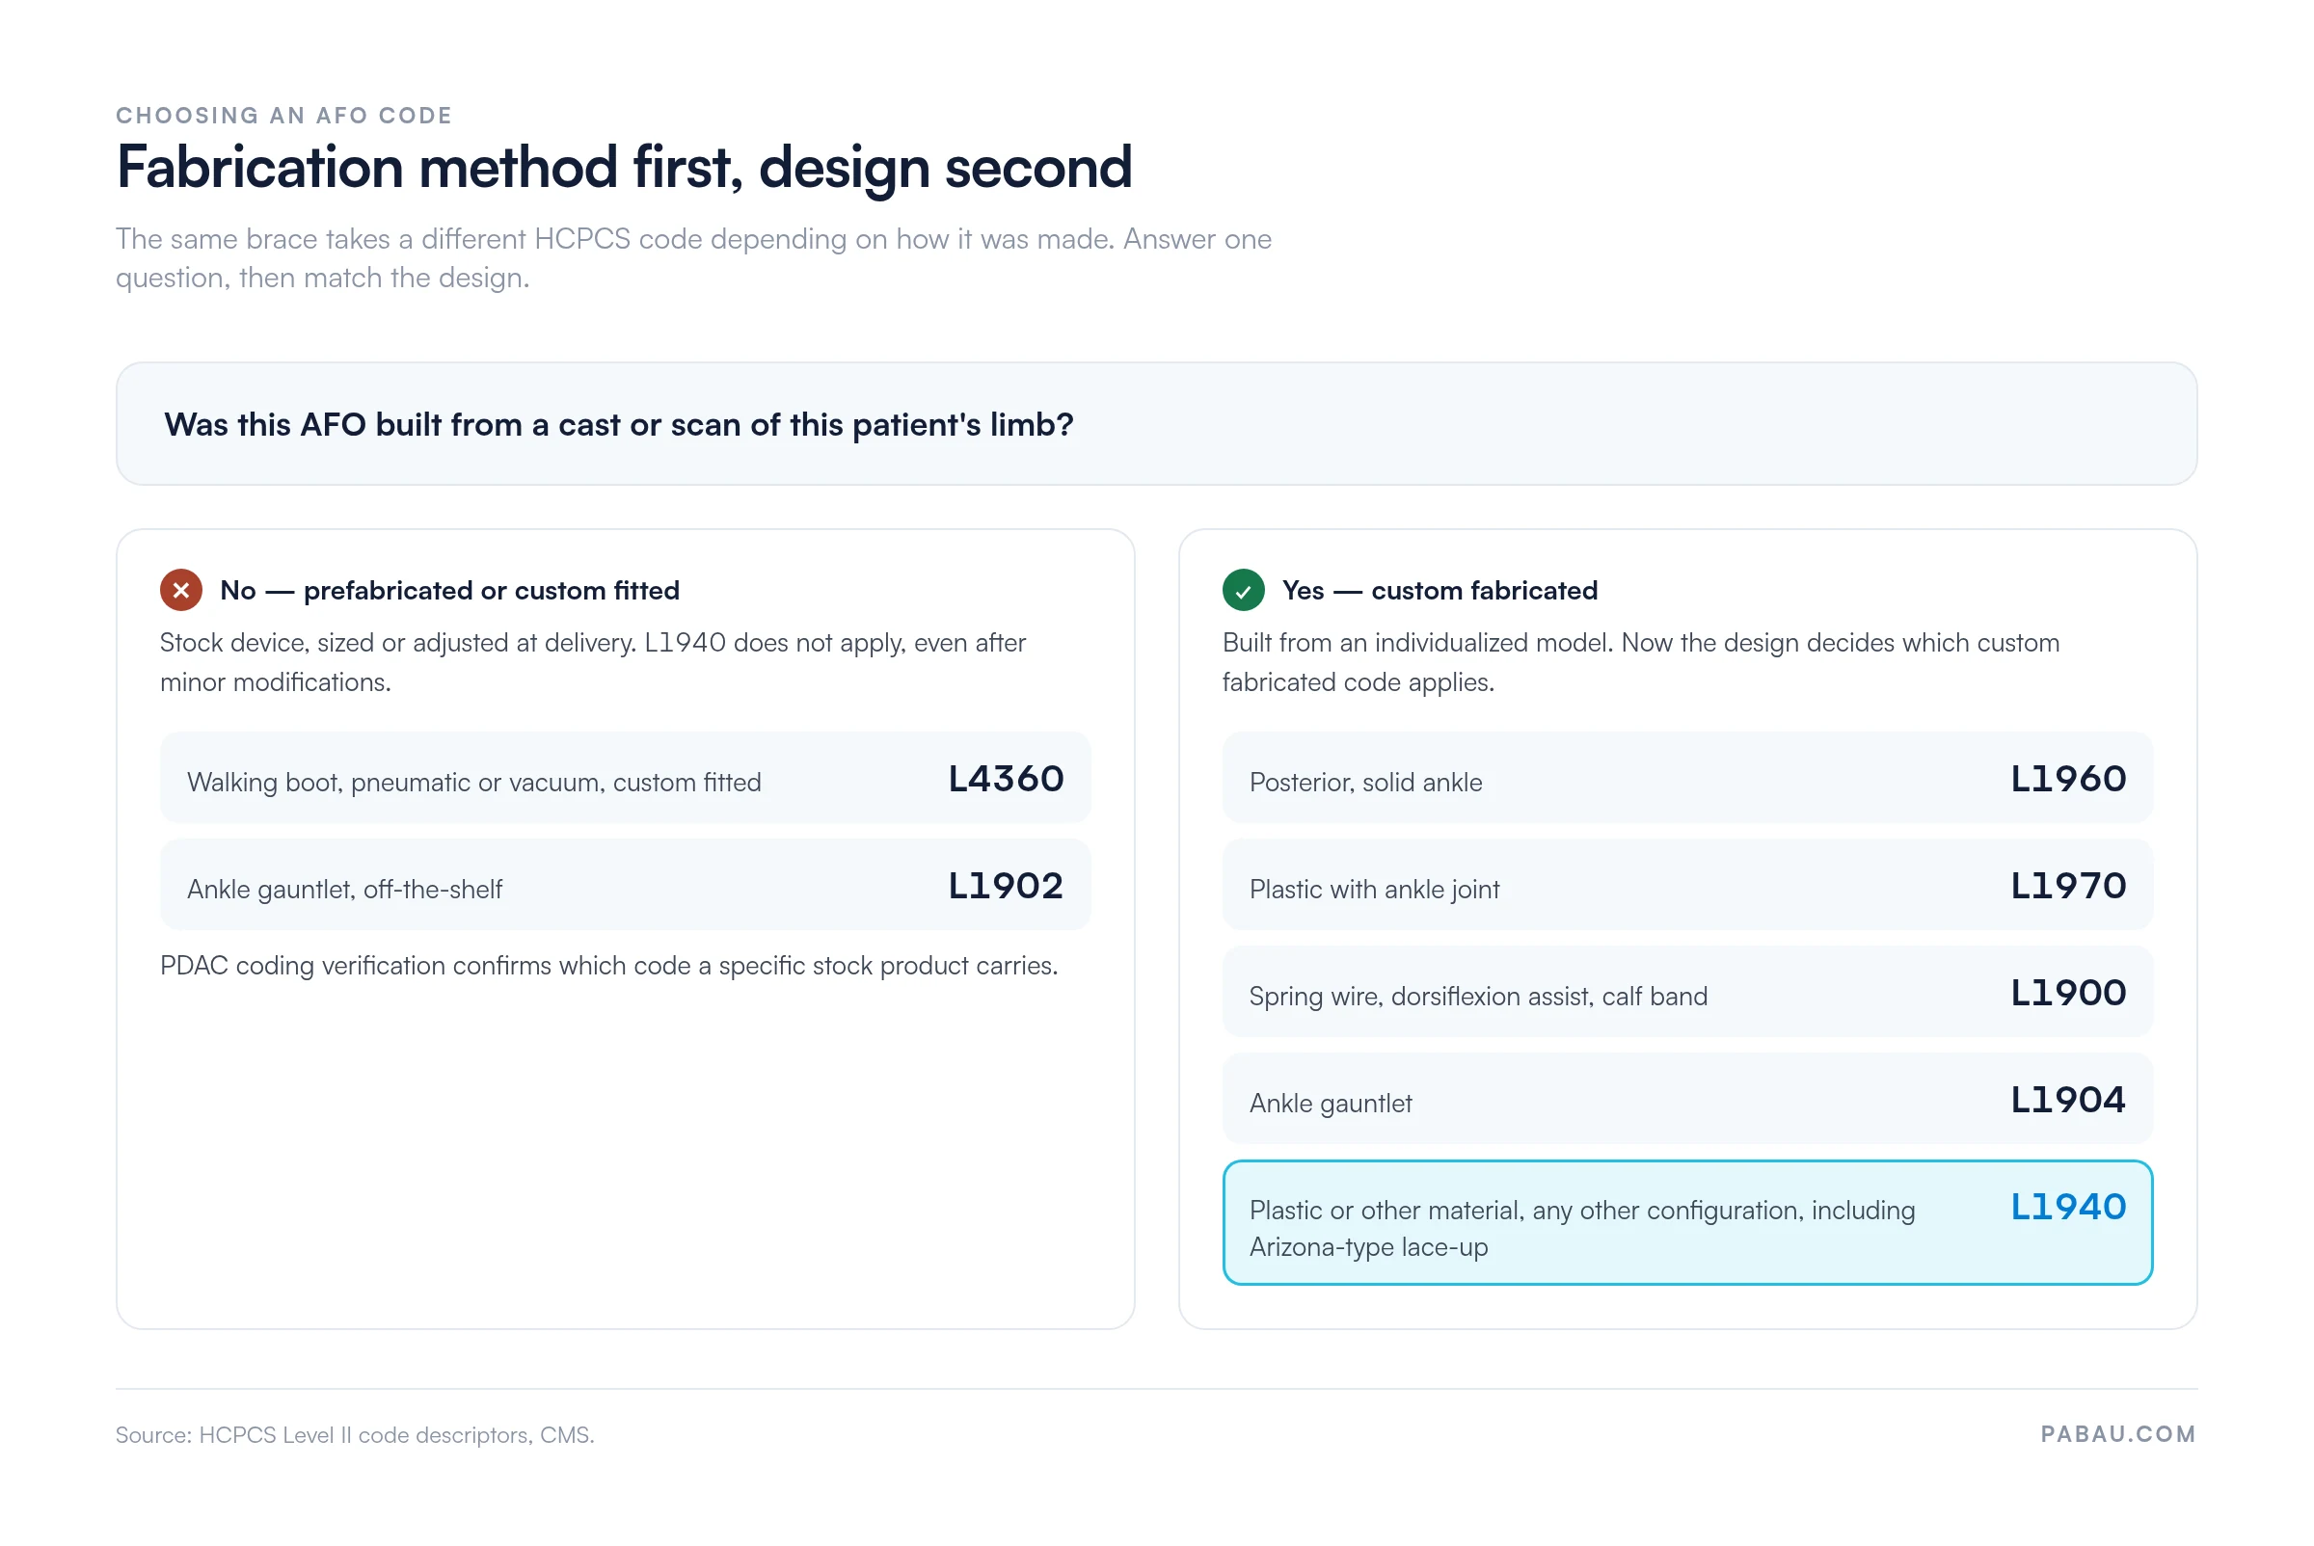Click the blue L1940 code text
The height and width of the screenshot is (1546, 2314).
click(x=2068, y=1208)
